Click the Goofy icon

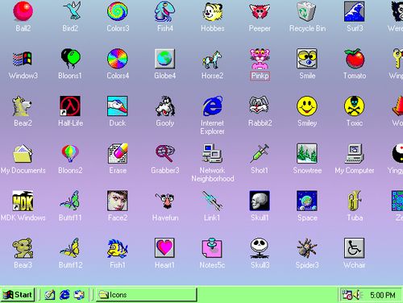(x=165, y=106)
